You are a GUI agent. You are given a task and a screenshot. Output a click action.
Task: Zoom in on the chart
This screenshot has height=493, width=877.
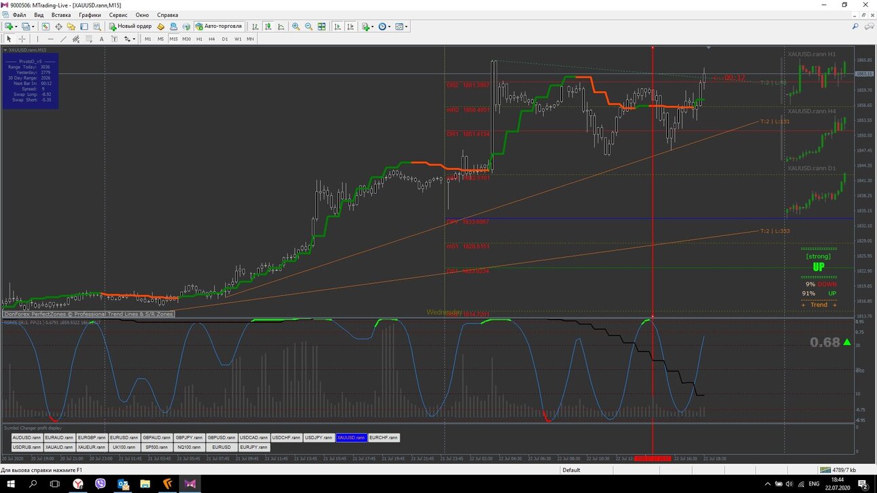tap(296, 27)
